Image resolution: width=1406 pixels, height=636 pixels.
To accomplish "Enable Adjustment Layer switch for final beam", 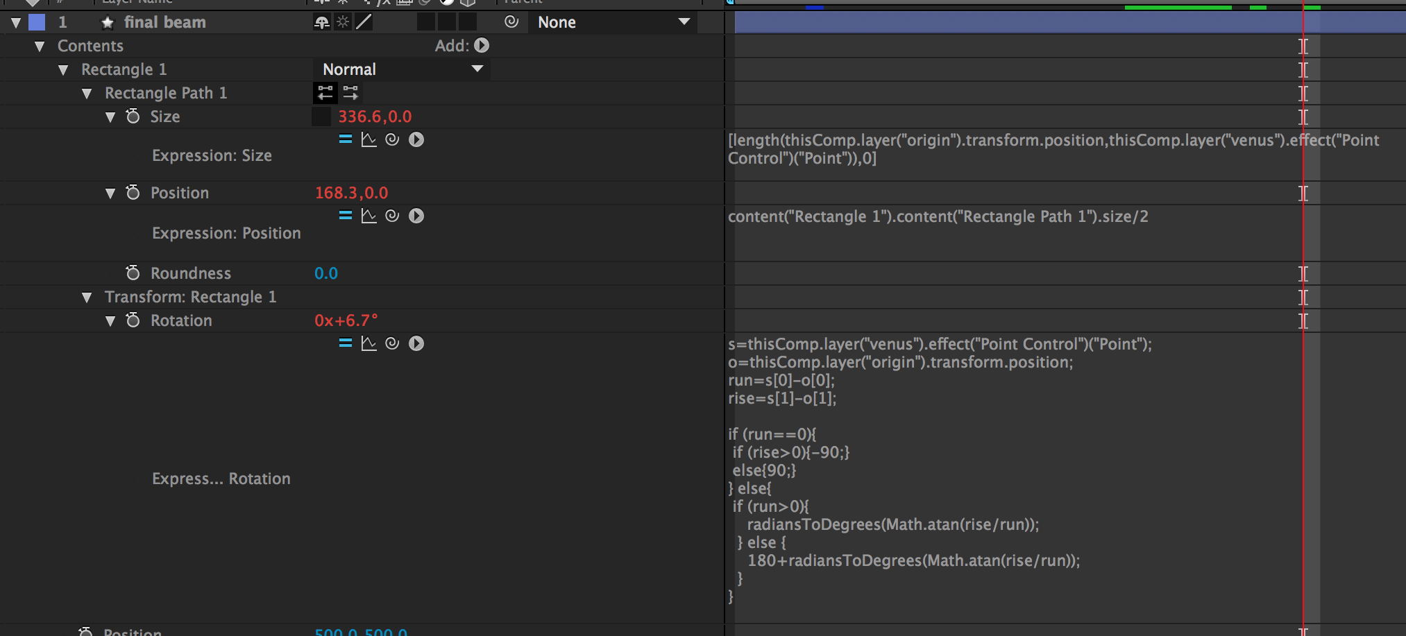I will [447, 22].
